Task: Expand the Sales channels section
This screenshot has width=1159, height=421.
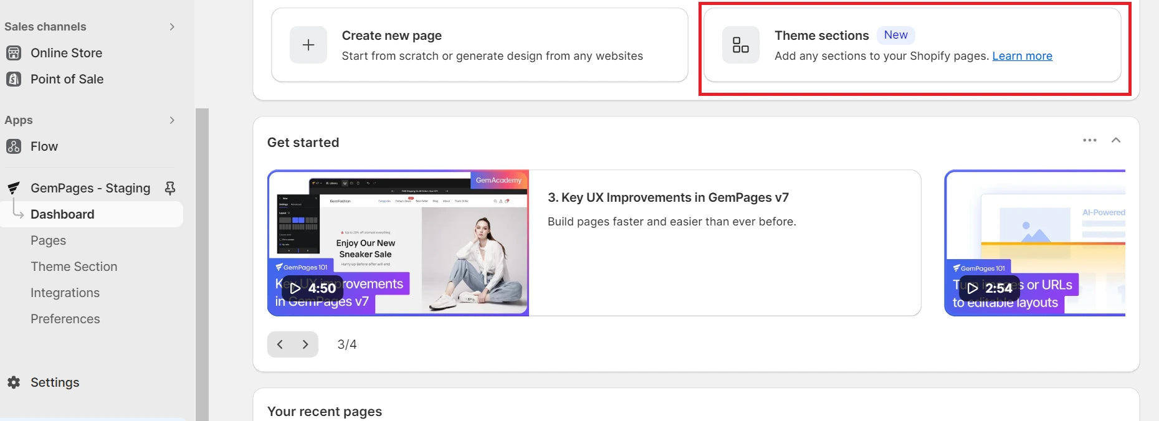Action: [x=172, y=27]
